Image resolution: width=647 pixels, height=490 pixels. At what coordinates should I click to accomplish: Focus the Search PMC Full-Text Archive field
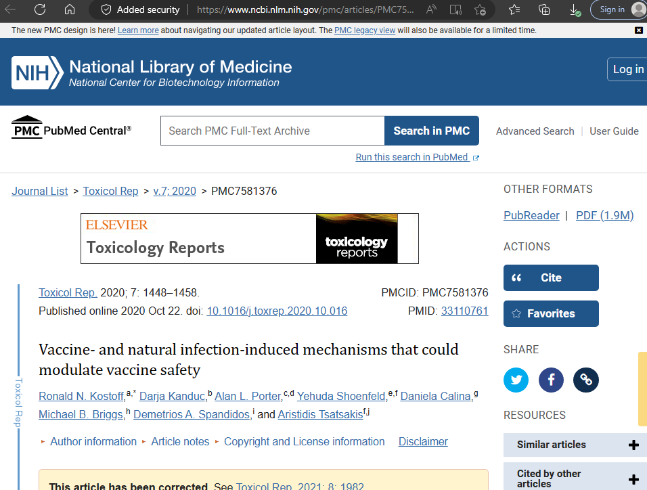[273, 131]
